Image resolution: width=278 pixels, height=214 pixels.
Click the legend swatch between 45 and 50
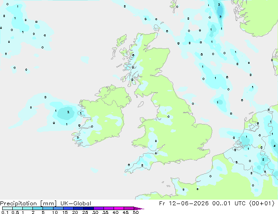pyautogui.click(x=129, y=208)
